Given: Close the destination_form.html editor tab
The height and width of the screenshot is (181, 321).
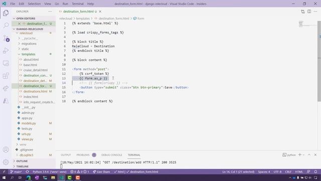Looking at the screenshot, I should click(x=100, y=12).
